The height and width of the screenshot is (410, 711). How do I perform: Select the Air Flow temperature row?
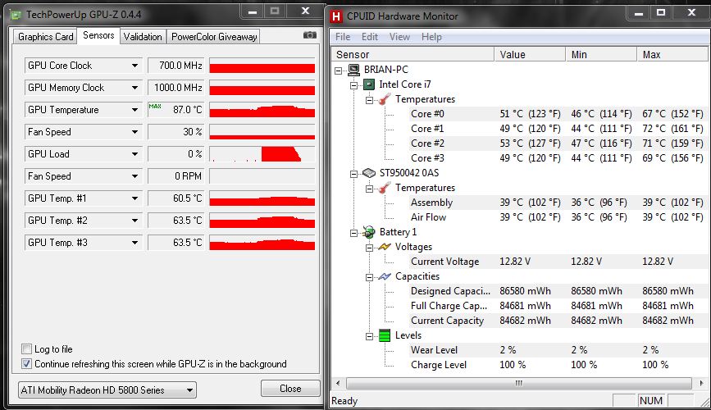pos(557,217)
